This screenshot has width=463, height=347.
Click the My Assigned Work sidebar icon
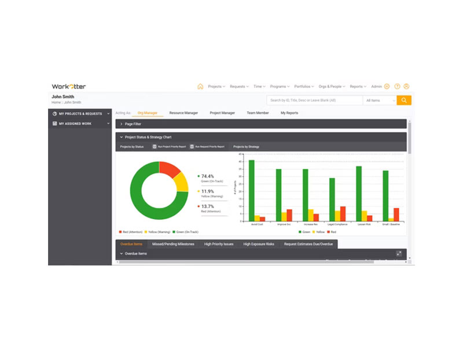tap(54, 124)
